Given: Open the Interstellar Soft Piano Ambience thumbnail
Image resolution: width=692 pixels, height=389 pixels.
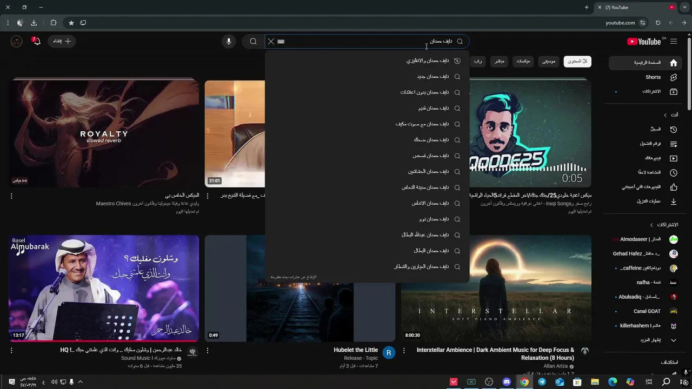Looking at the screenshot, I should click(496, 288).
